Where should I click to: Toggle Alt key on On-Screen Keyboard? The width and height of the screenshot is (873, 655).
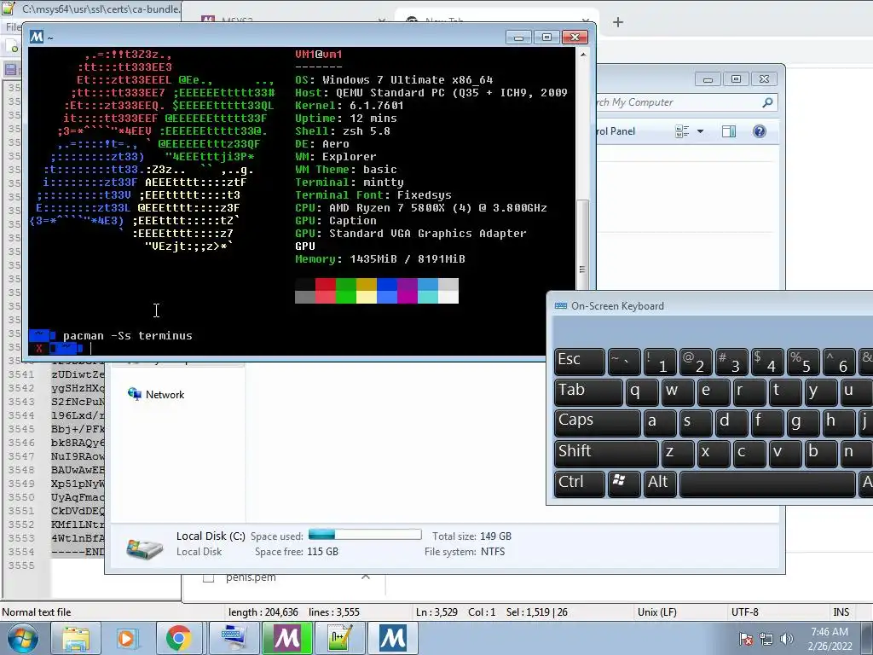point(660,483)
